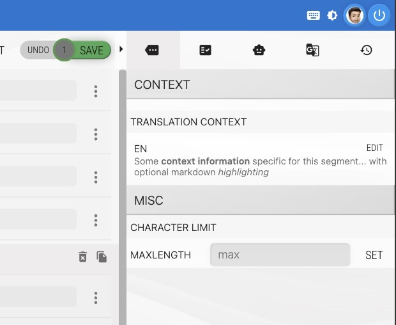Open first row's three-dot menu
The image size is (396, 325).
click(96, 91)
